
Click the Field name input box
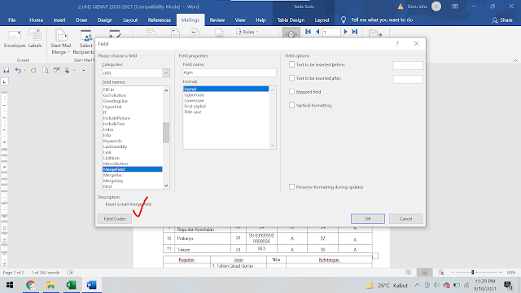pyautogui.click(x=230, y=72)
